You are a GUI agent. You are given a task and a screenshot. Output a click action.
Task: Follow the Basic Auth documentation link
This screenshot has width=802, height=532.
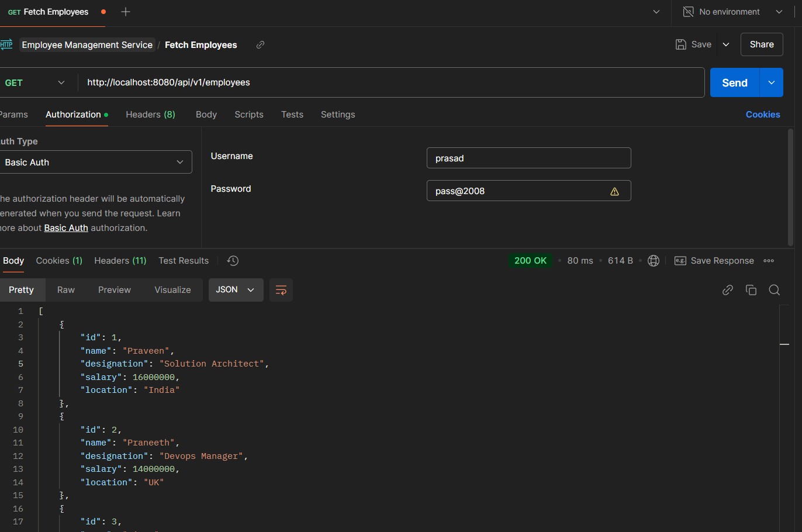pyautogui.click(x=66, y=228)
